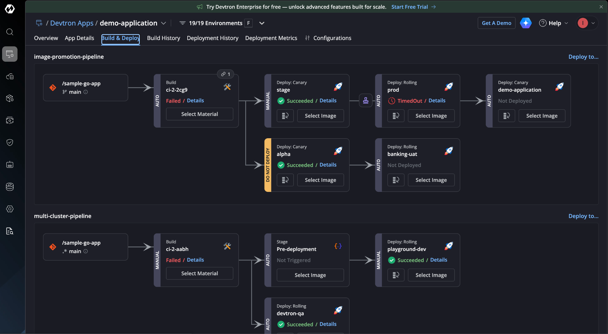
Task: Open the Security shield icon in sidebar
Action: coord(10,142)
